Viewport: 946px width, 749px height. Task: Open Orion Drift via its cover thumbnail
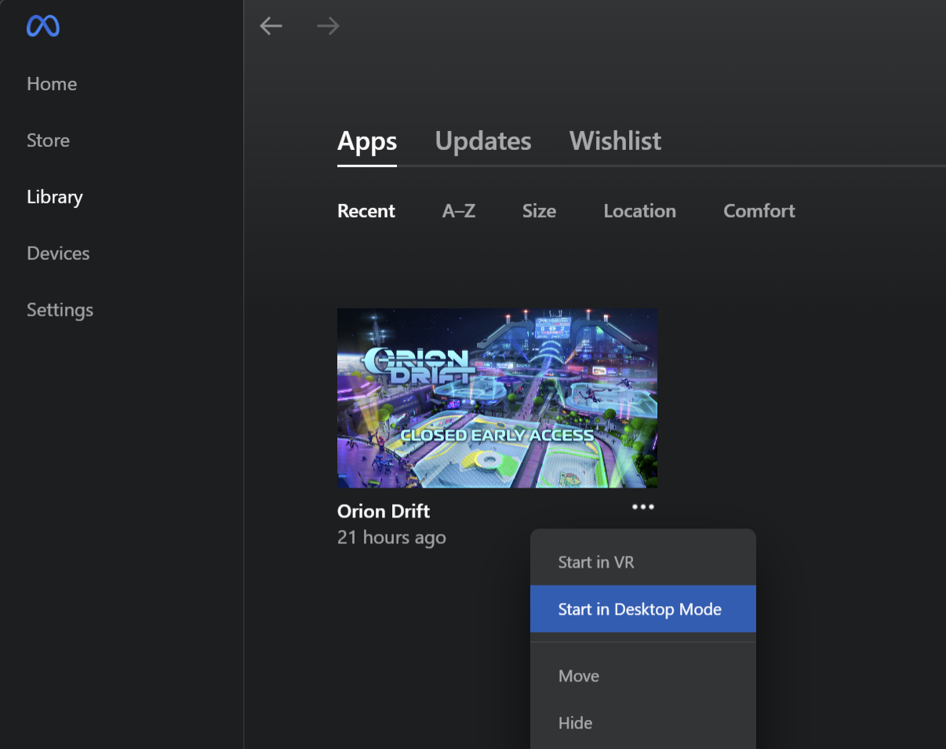[x=497, y=398]
